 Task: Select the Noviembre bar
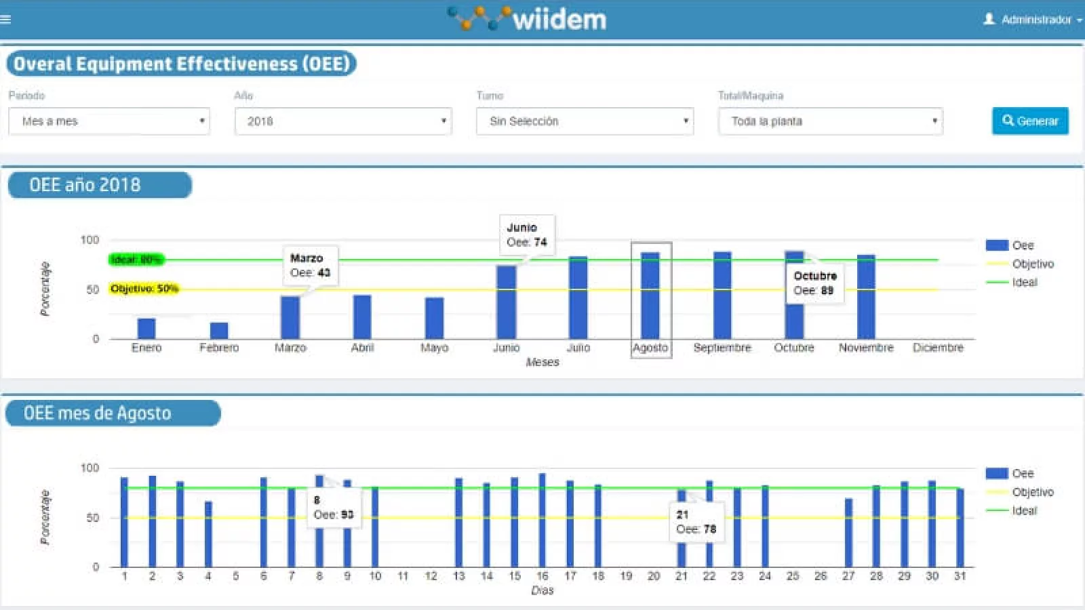(x=866, y=297)
